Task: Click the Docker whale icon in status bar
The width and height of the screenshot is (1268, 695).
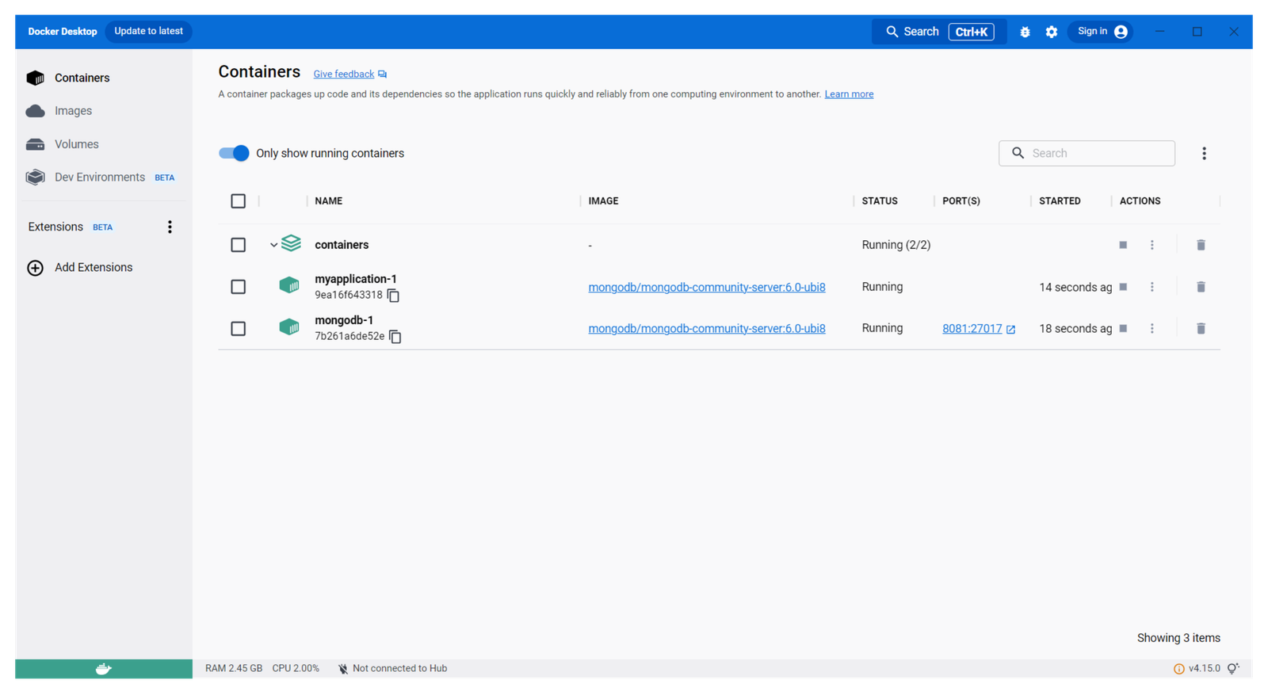Action: (104, 669)
